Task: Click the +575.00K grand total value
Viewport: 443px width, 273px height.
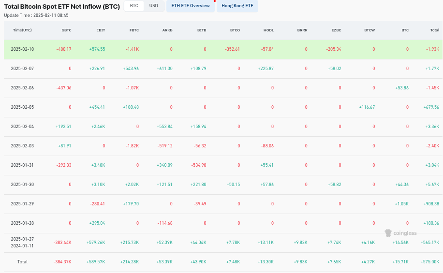Action: click(430, 262)
